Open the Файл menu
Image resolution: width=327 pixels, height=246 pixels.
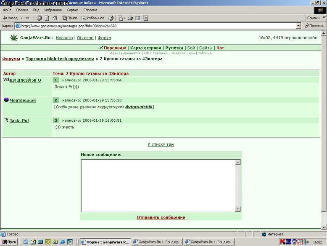[7, 10]
